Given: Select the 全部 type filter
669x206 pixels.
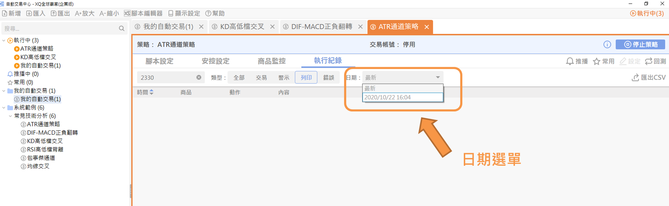Looking at the screenshot, I should point(239,77).
